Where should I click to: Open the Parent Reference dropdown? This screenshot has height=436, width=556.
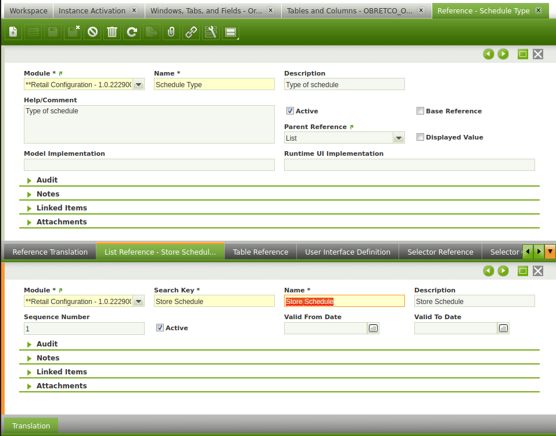click(399, 138)
